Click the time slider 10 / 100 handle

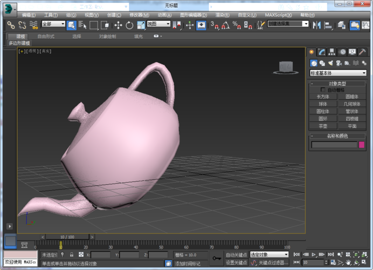pyautogui.click(x=67, y=237)
